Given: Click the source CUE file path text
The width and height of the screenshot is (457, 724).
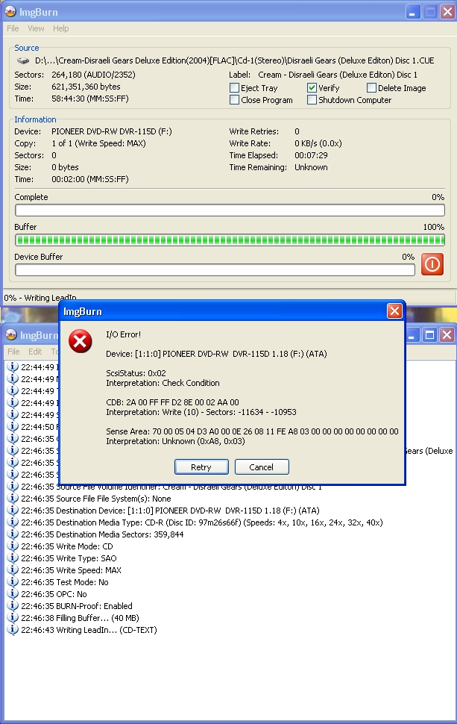Looking at the screenshot, I should click(x=235, y=60).
